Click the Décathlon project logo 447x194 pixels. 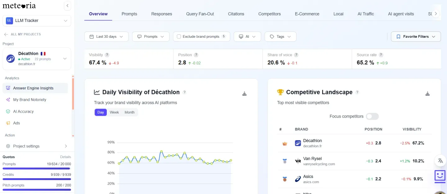click(x=11, y=58)
